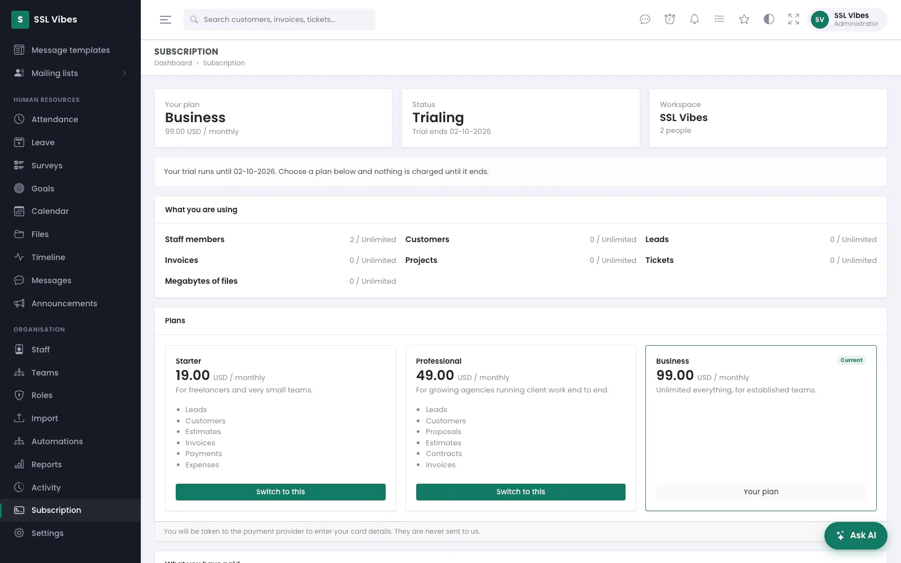Open the Leave section
The width and height of the screenshot is (901, 563).
click(70, 142)
